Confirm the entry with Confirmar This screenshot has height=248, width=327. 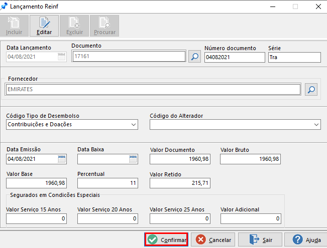tap(166, 239)
